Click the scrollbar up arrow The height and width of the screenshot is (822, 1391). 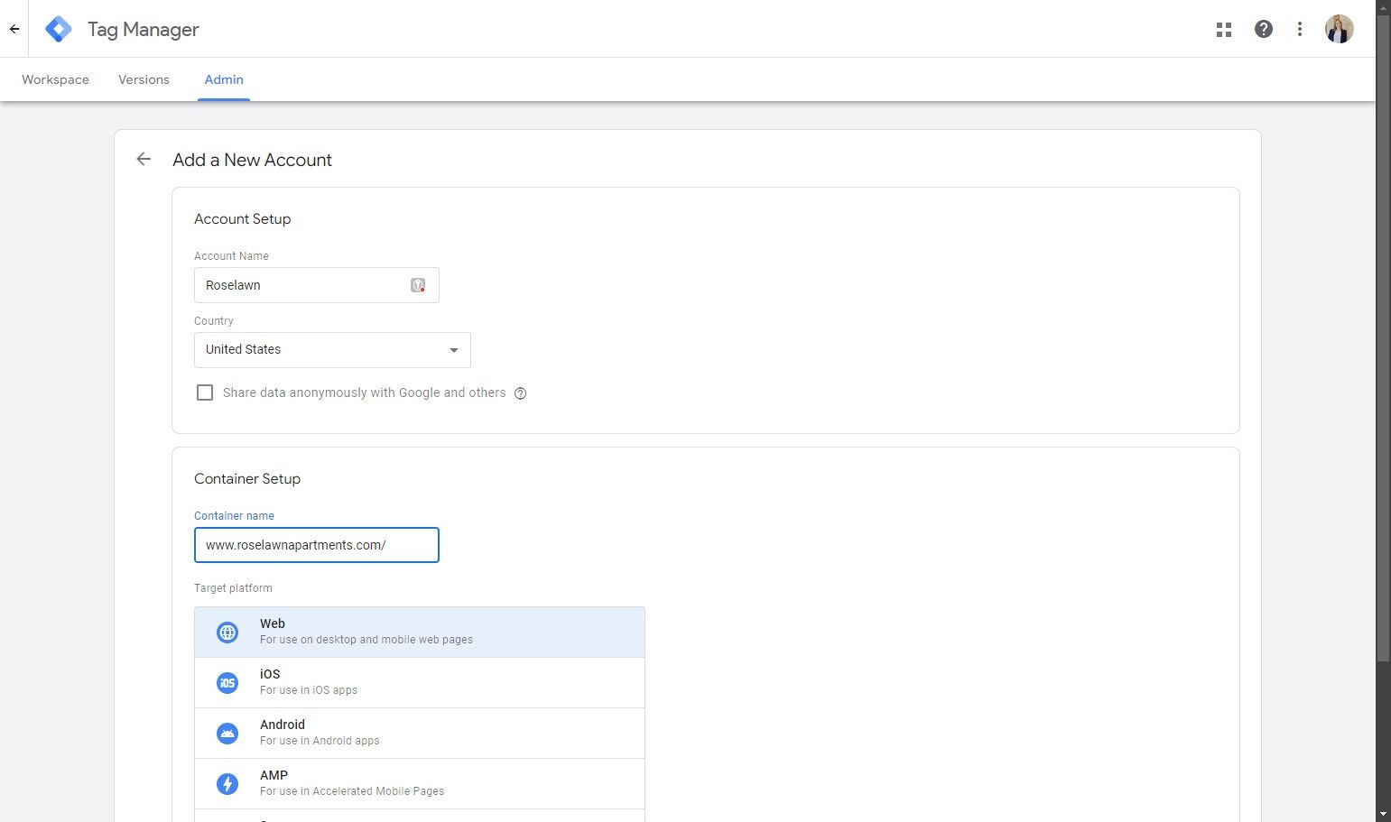pos(1383,6)
